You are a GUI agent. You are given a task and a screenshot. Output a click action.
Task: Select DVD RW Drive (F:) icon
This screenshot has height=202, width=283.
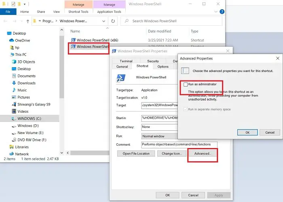tap(14, 140)
